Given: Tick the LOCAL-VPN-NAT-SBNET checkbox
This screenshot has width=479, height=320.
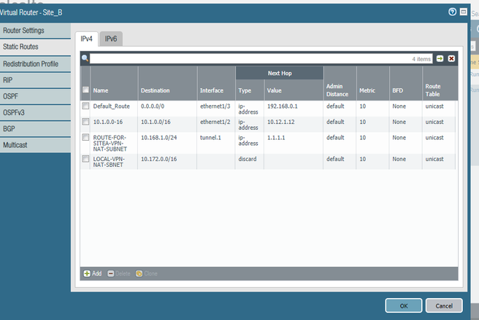Looking at the screenshot, I should (x=85, y=158).
